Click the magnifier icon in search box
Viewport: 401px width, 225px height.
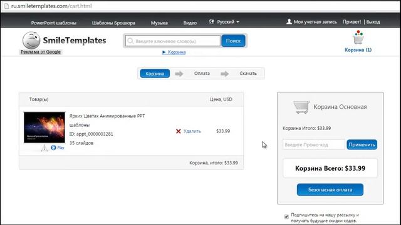[x=130, y=41]
